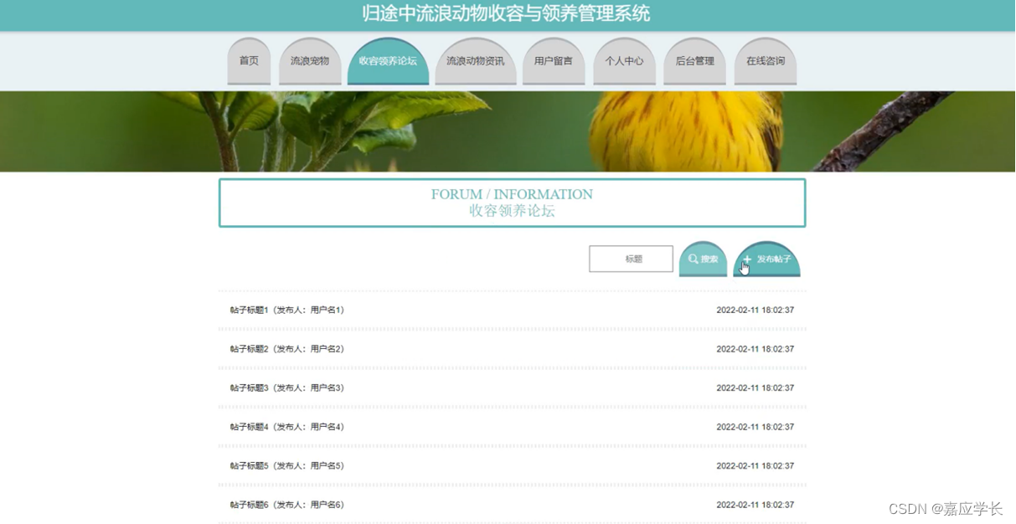Click the plus icon in 发布帖子 button
This screenshot has height=524, width=1016.
pyautogui.click(x=748, y=259)
